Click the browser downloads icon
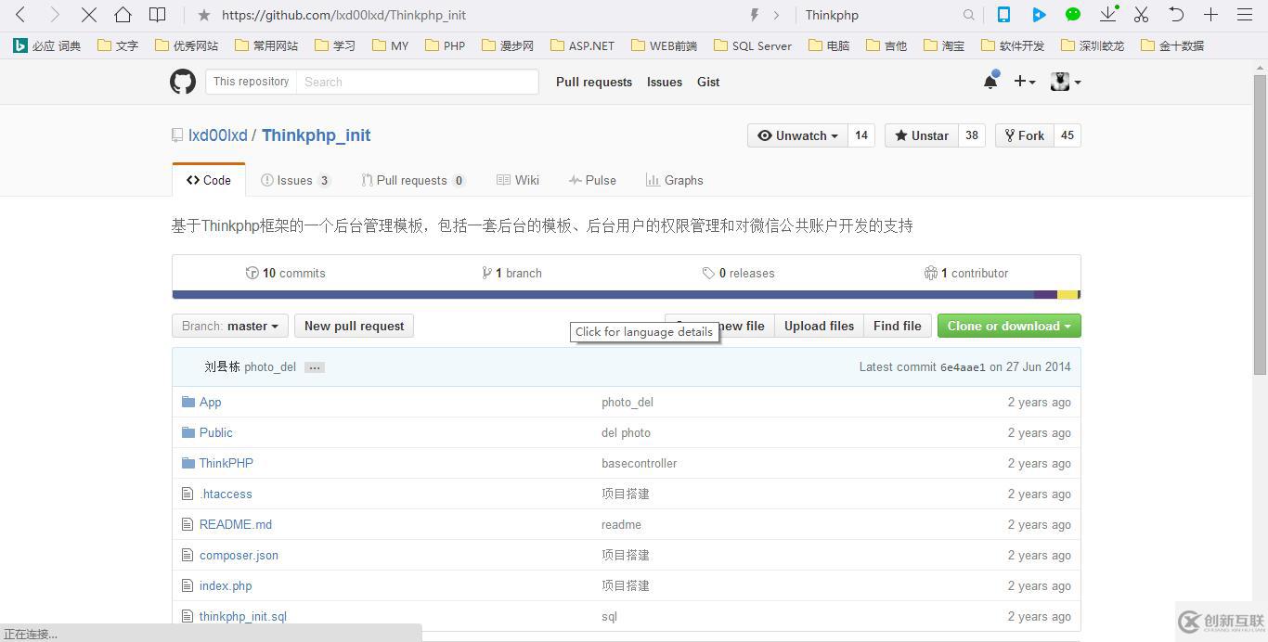 tap(1107, 15)
